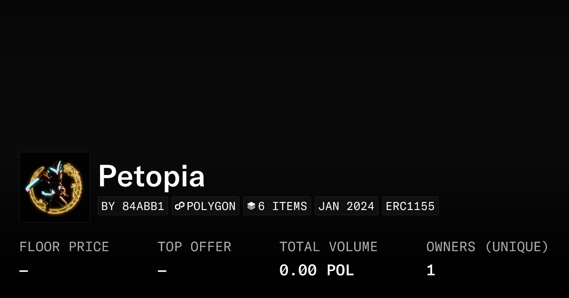Click the JAN 2024 creation date badge
Image resolution: width=569 pixels, height=298 pixels.
pyautogui.click(x=346, y=206)
